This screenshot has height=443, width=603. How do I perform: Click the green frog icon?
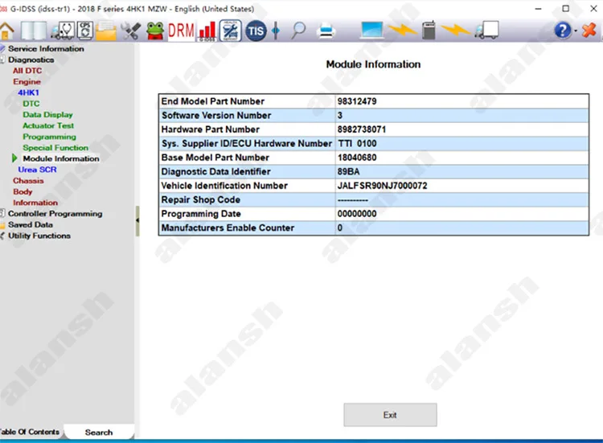click(155, 31)
